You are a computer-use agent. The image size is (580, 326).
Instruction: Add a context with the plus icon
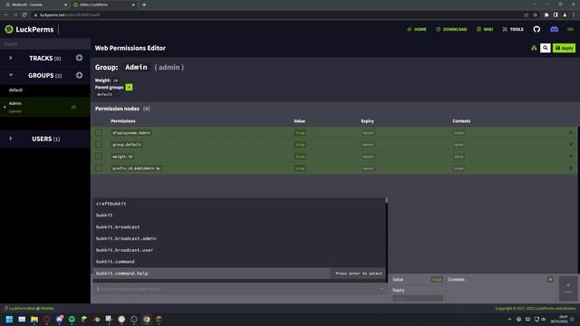click(x=550, y=280)
